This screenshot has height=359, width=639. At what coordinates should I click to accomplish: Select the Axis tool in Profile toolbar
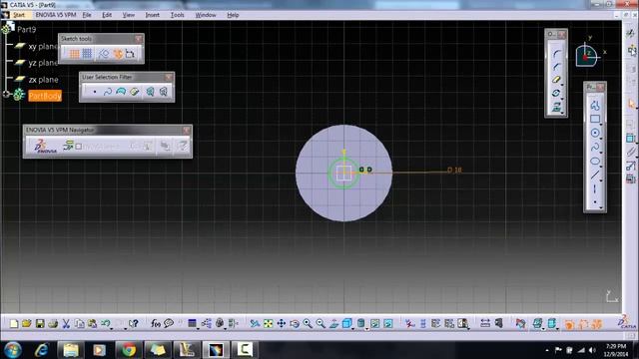point(595,188)
